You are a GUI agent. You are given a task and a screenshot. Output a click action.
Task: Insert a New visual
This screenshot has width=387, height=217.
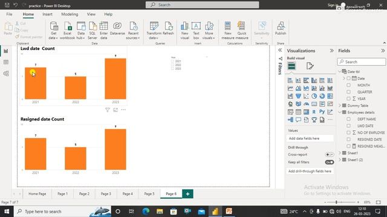(x=184, y=31)
